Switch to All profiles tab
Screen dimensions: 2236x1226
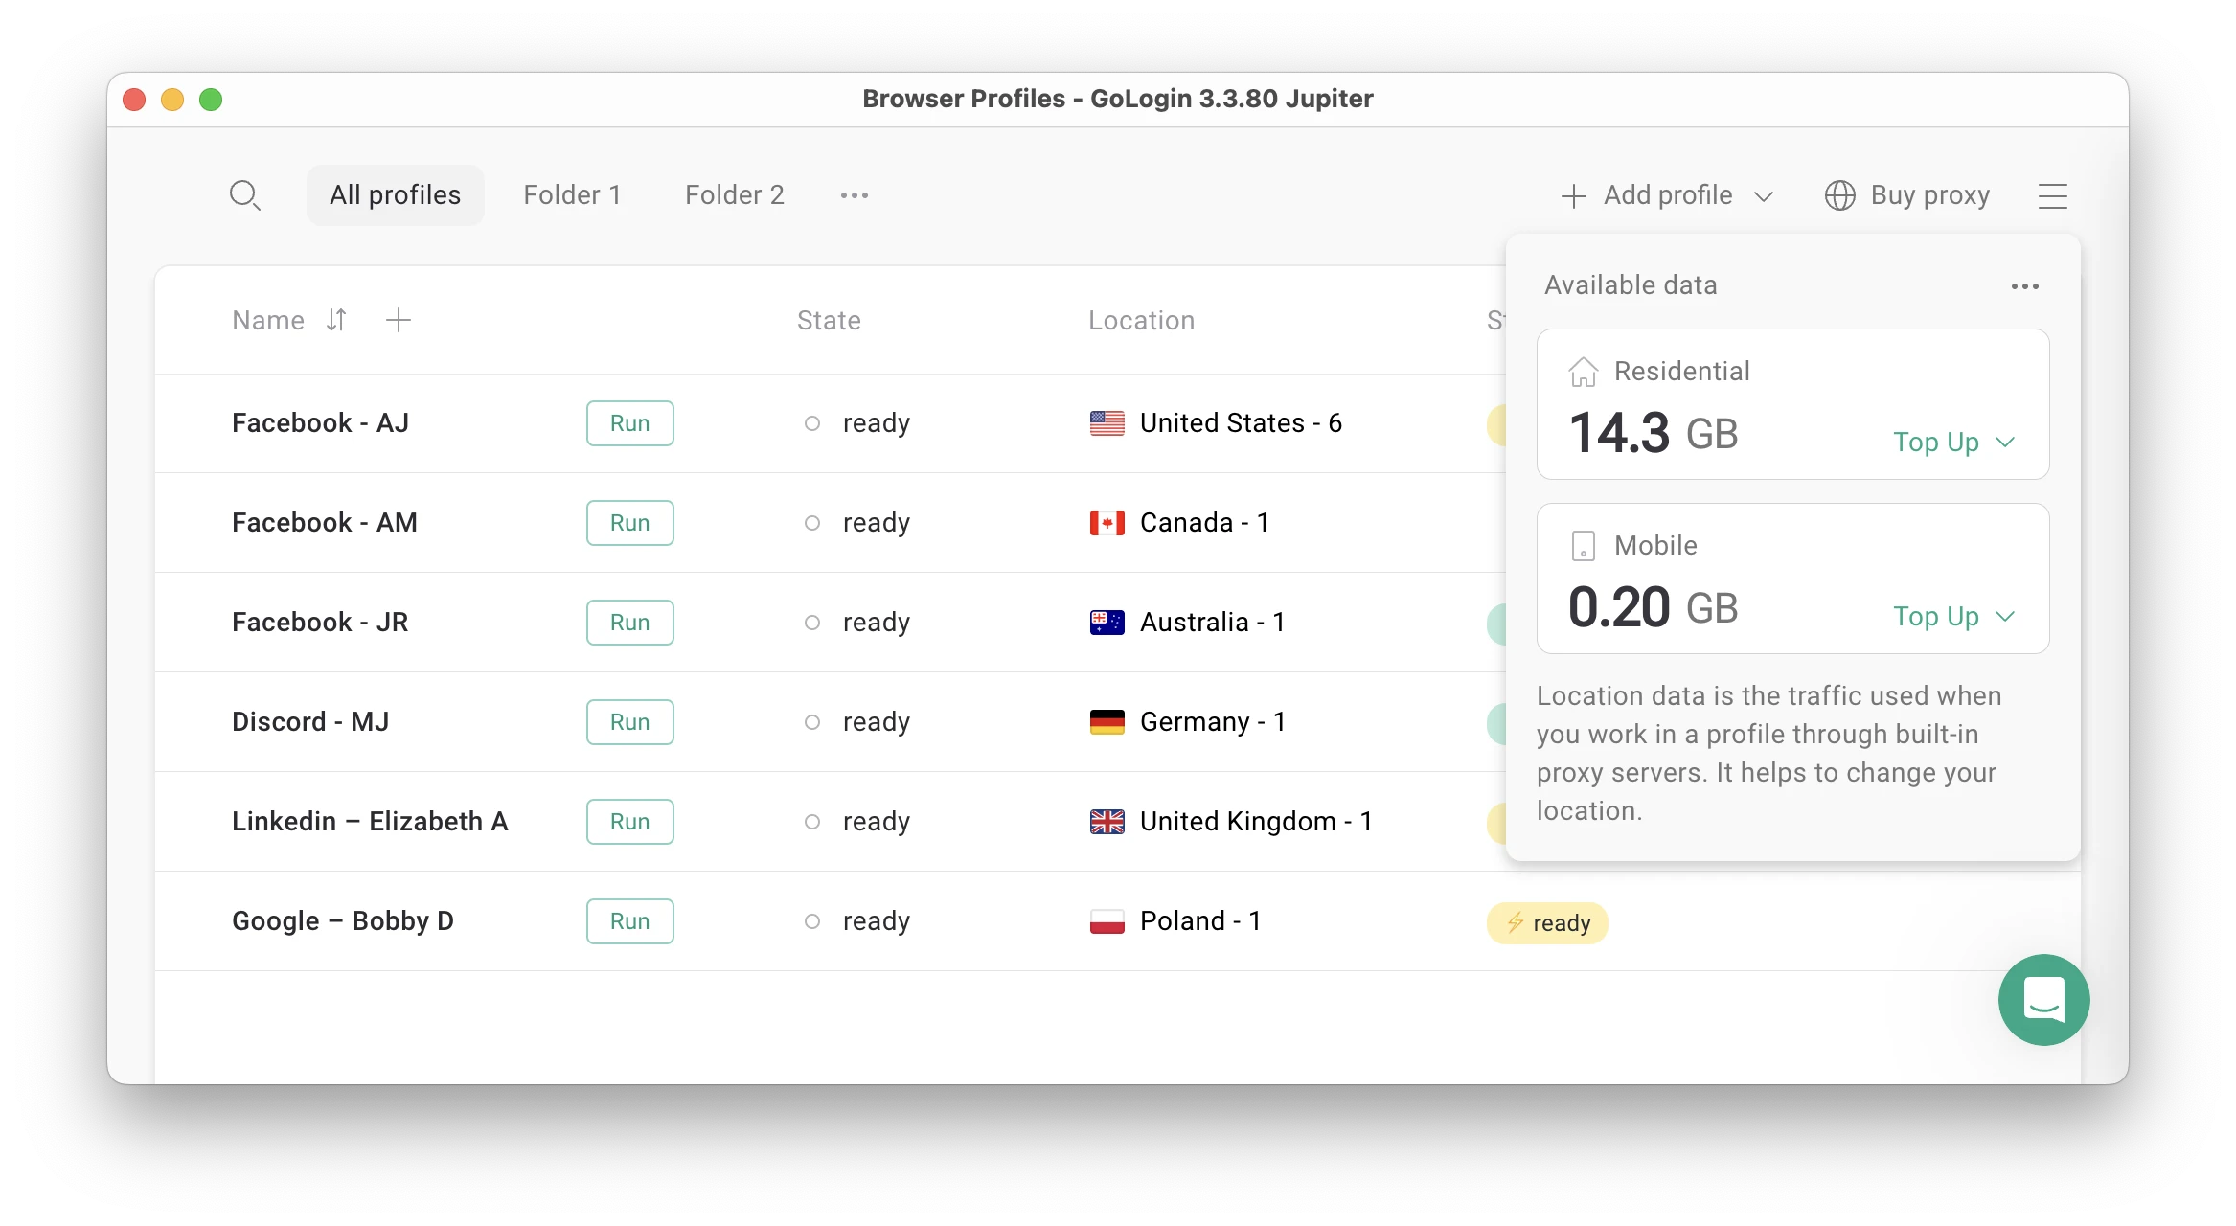click(395, 195)
